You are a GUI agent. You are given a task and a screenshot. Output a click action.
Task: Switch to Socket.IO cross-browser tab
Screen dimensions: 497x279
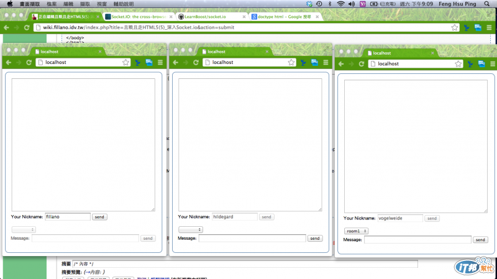pyautogui.click(x=139, y=17)
